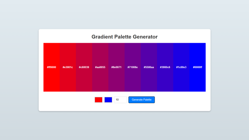The image size is (249, 140).
Task: Select the #e3001c color strip
Action: point(68,67)
